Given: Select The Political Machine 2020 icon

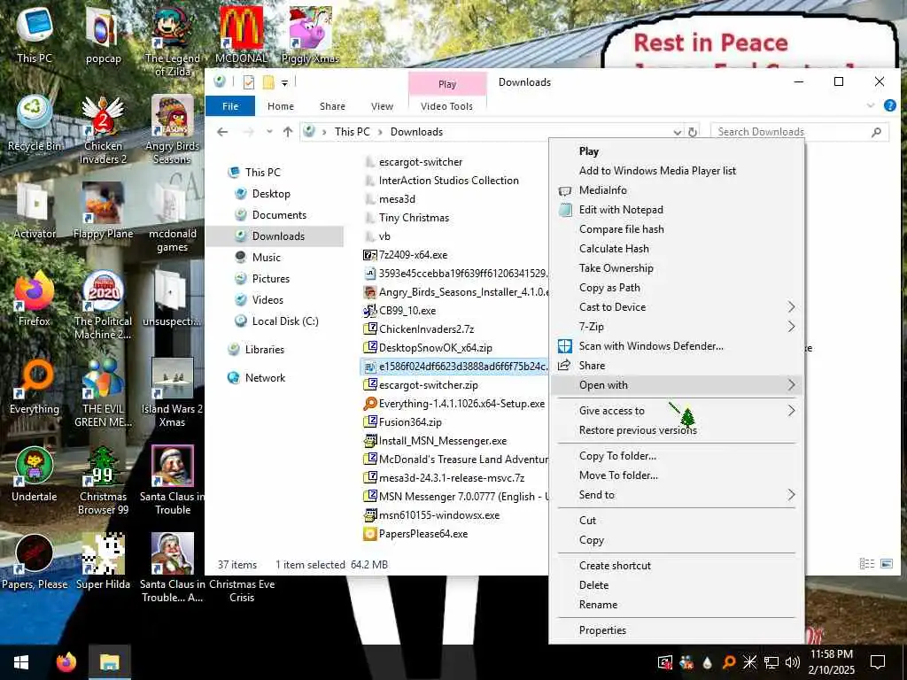Looking at the screenshot, I should pyautogui.click(x=103, y=305).
